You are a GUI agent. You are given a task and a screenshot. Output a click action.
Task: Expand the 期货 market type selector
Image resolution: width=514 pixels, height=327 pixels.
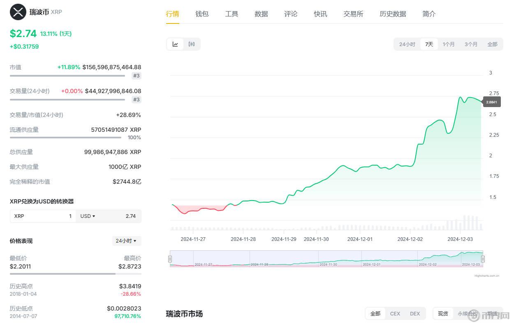click(x=493, y=313)
